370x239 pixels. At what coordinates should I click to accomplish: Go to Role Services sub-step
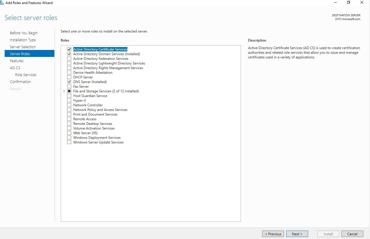[x=26, y=75]
